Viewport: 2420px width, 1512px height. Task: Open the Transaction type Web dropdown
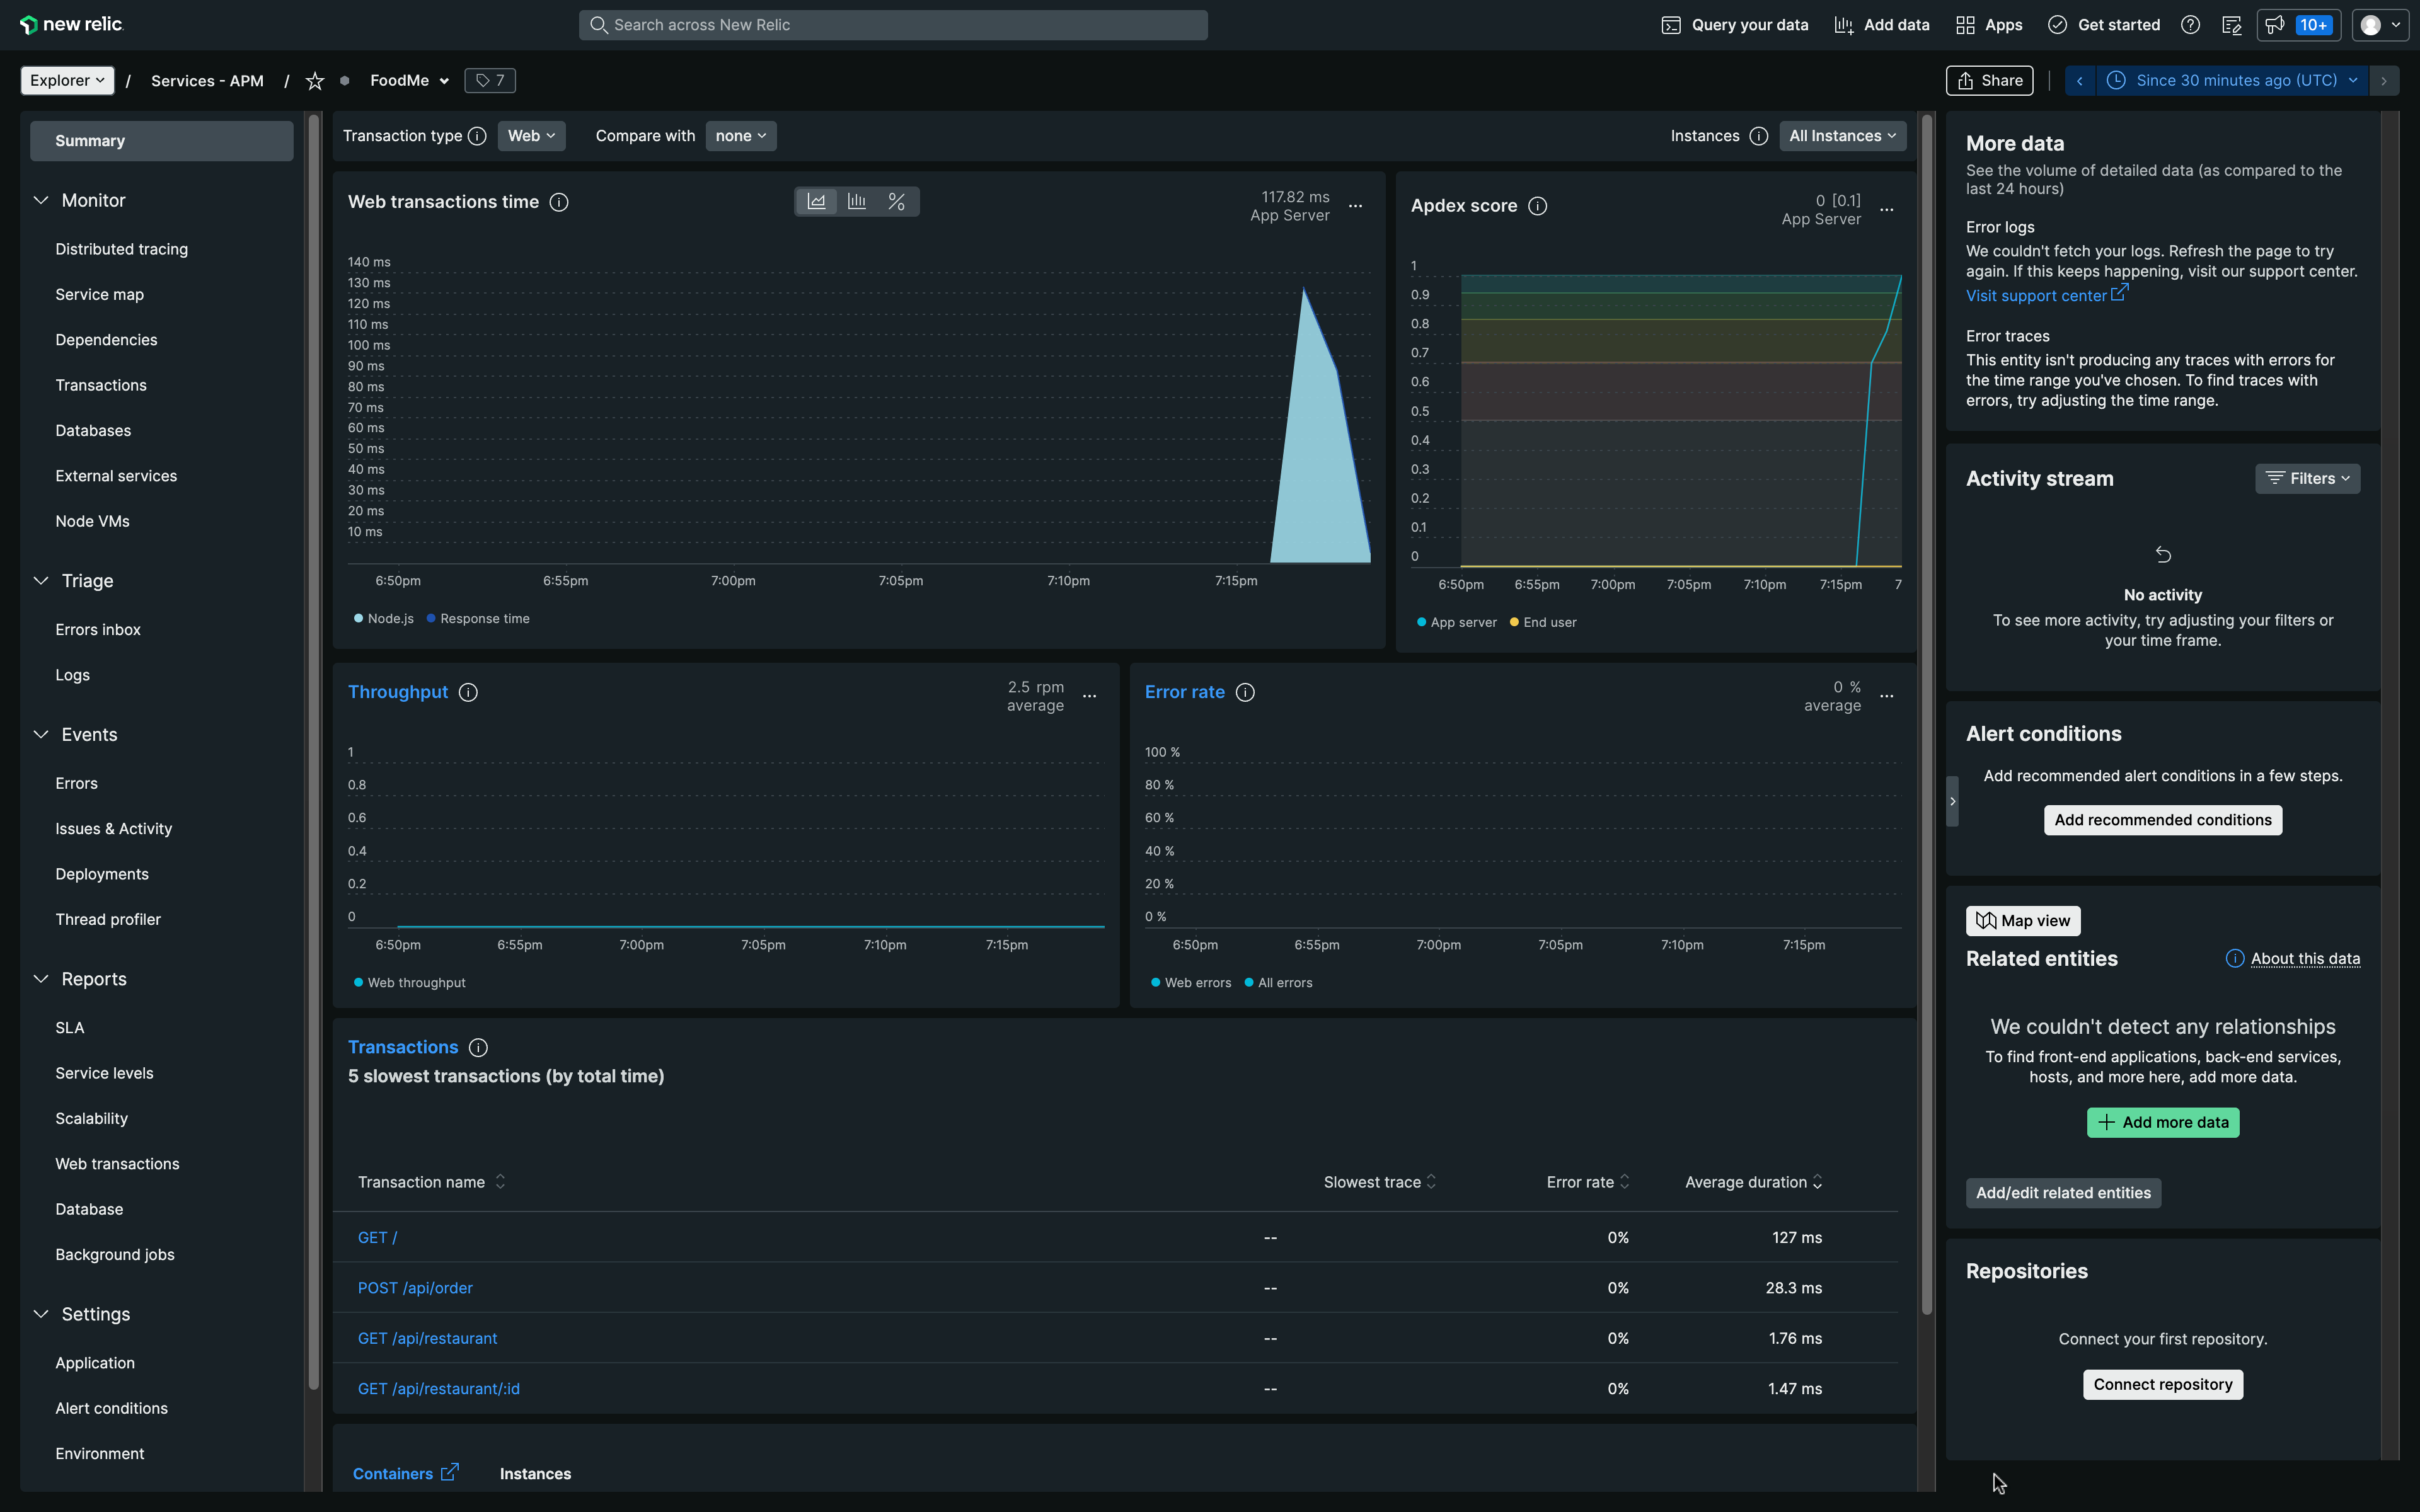pyautogui.click(x=531, y=136)
